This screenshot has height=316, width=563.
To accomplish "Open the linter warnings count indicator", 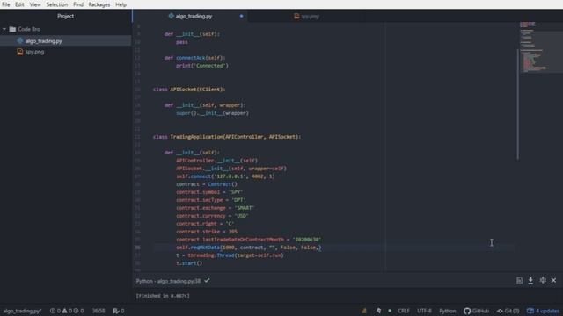I will (x=67, y=311).
